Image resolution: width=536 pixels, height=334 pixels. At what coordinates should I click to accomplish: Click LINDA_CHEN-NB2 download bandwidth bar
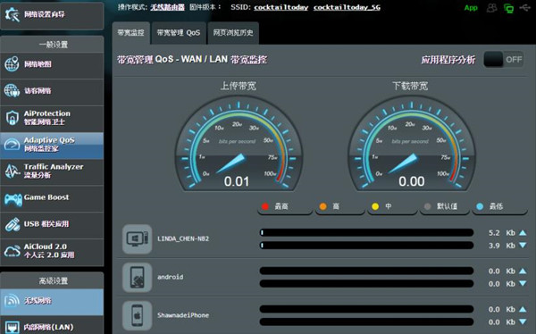point(366,246)
